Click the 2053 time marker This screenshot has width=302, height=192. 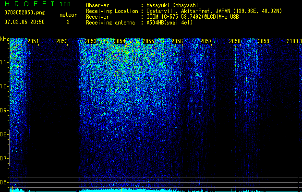click(91, 41)
